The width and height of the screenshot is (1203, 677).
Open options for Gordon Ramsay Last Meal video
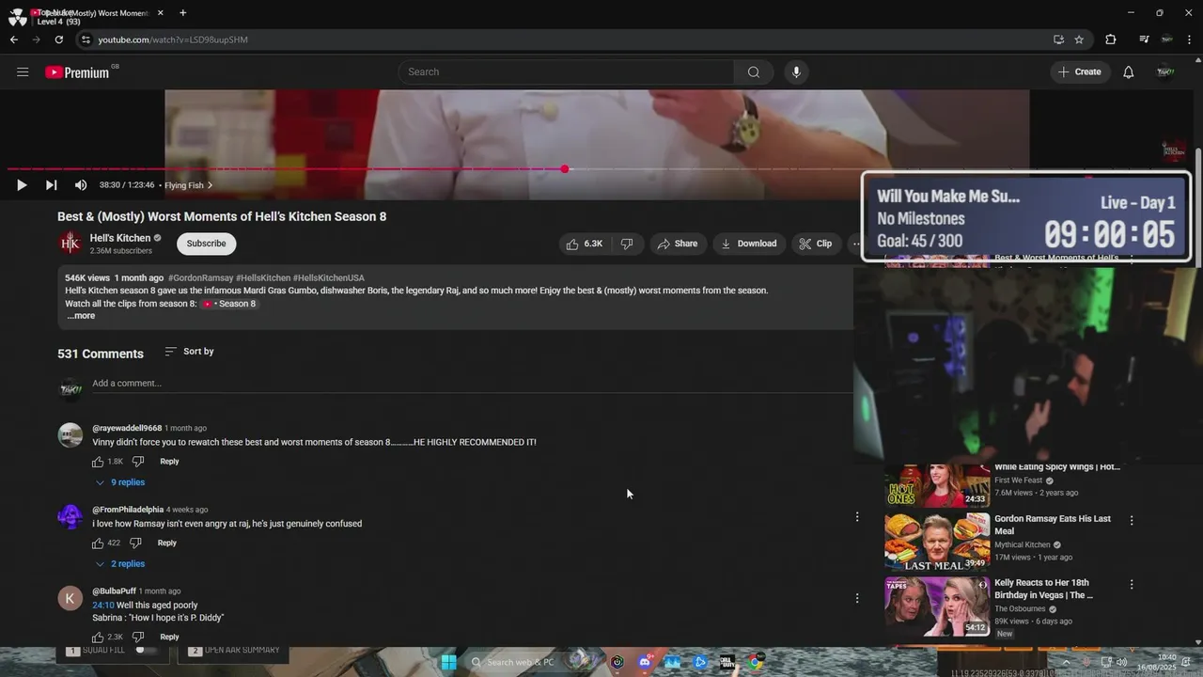click(x=1132, y=520)
